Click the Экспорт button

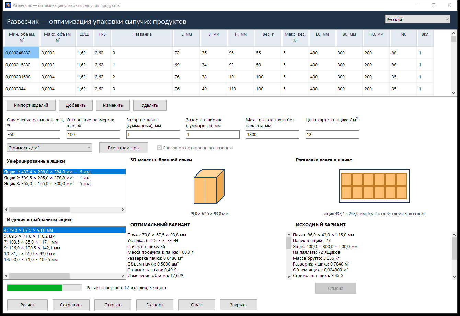[x=155, y=305]
